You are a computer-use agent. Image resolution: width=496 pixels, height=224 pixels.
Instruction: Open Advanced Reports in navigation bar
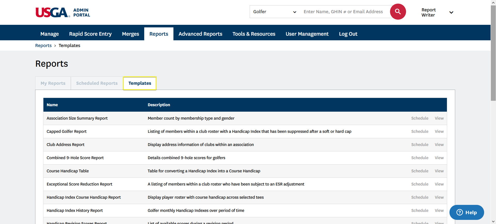200,34
